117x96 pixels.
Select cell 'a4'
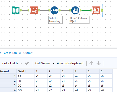(x=80, y=90)
